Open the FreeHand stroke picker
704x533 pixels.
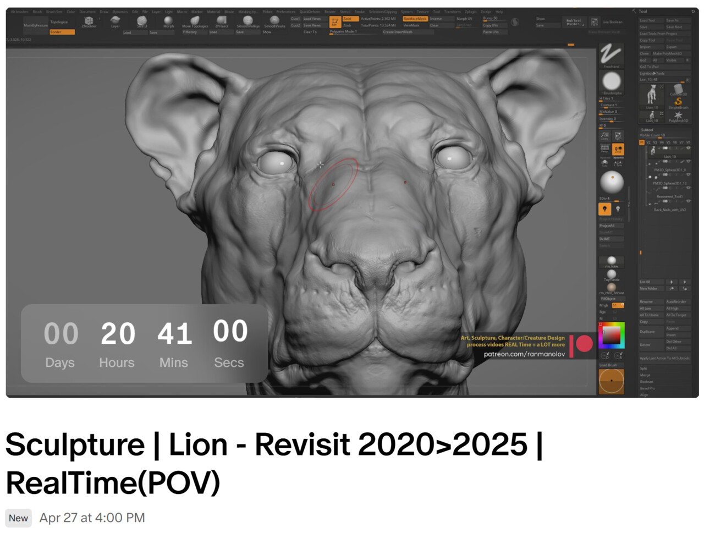click(x=611, y=56)
